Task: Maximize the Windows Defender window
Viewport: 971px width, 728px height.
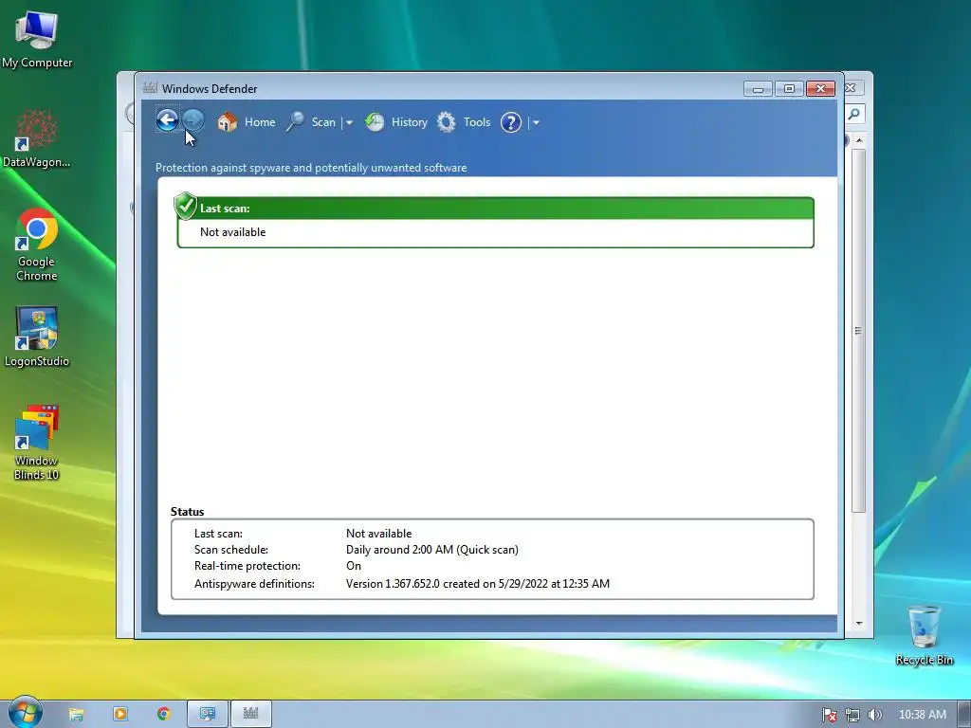Action: point(789,89)
